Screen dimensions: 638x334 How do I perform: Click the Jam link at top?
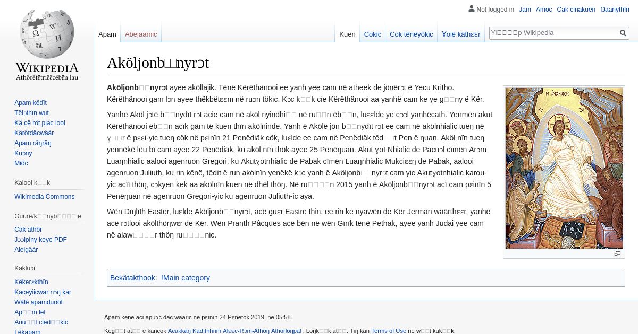coord(525,10)
